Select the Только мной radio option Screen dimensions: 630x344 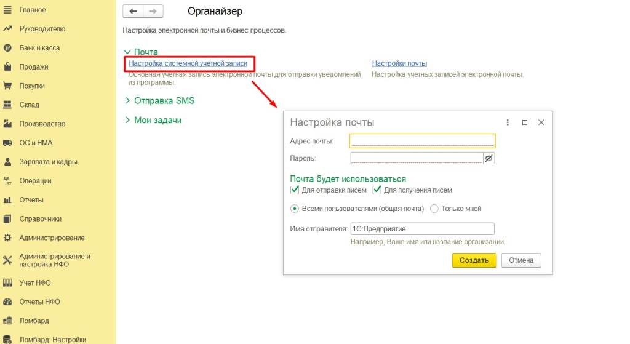click(434, 209)
